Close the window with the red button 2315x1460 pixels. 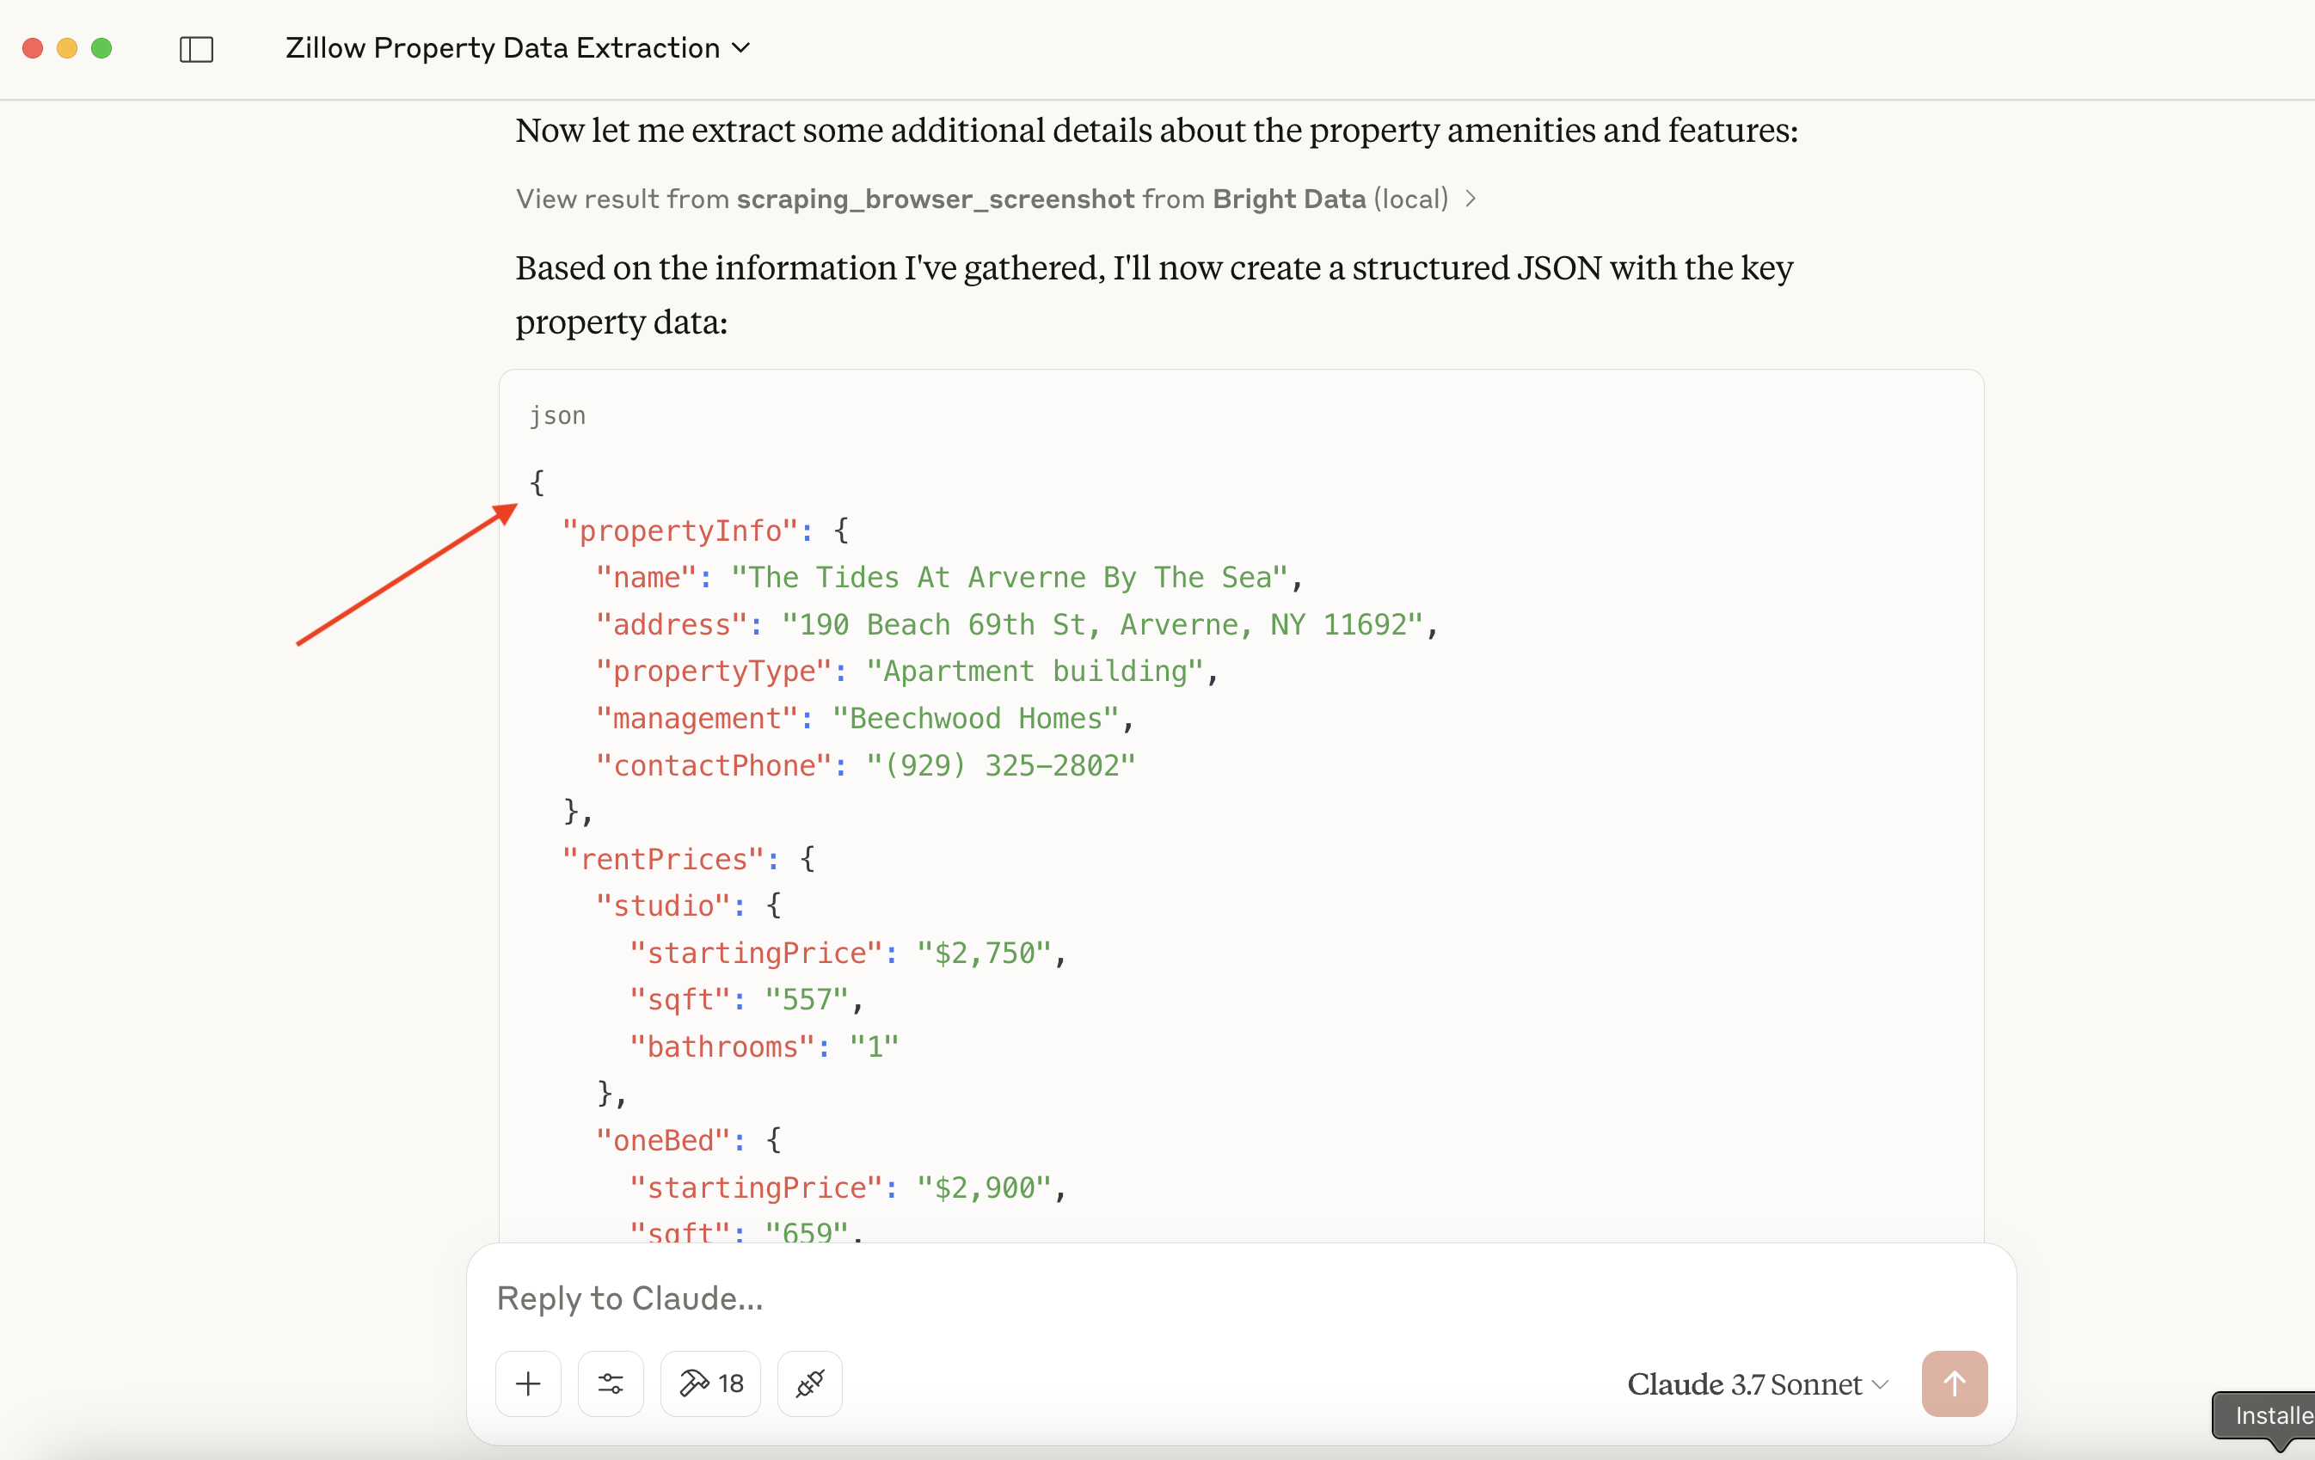(33, 48)
